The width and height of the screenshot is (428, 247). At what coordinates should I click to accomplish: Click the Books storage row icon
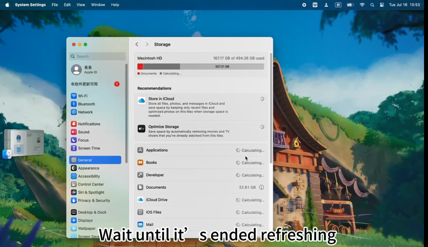tap(140, 163)
